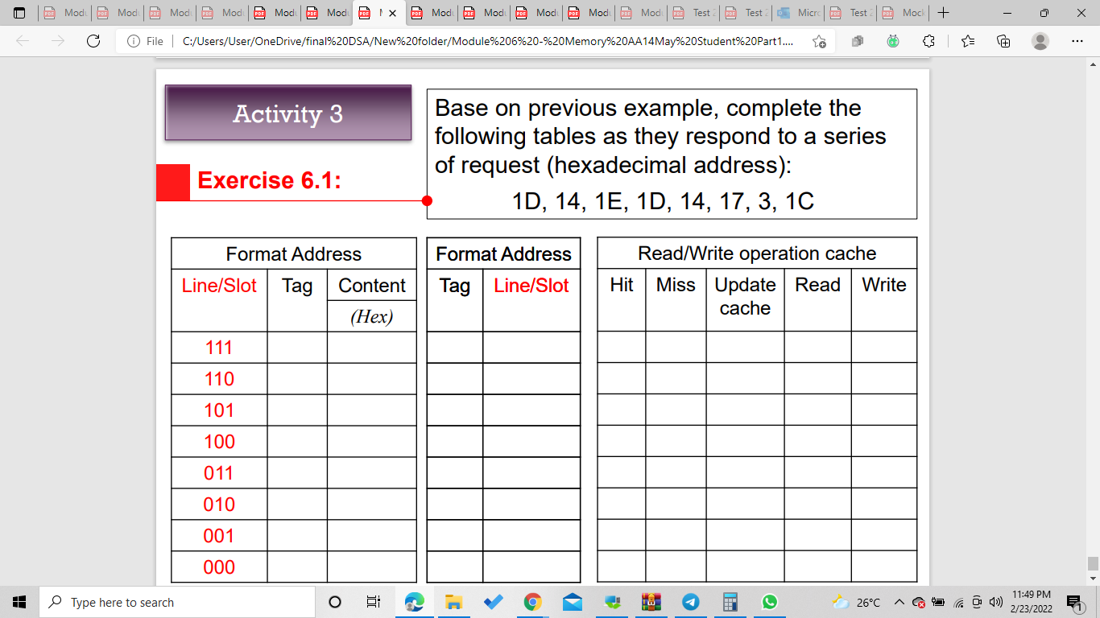Open the Wi-Fi network flyout

[958, 602]
